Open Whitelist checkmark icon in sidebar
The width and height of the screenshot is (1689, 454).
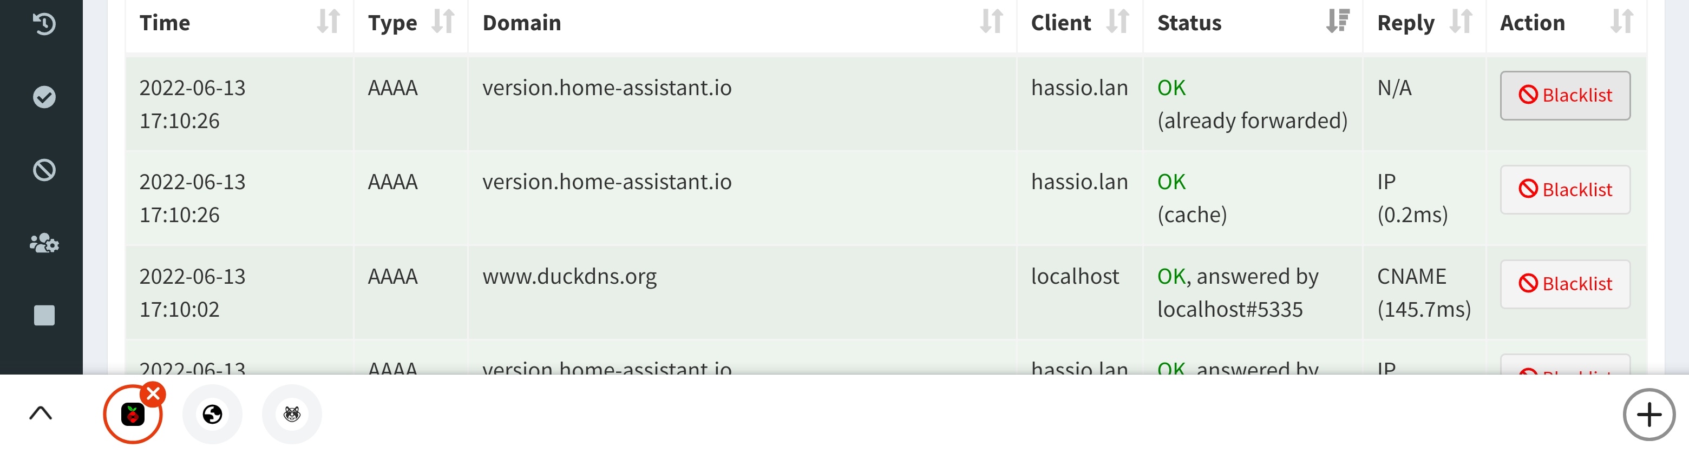point(44,97)
